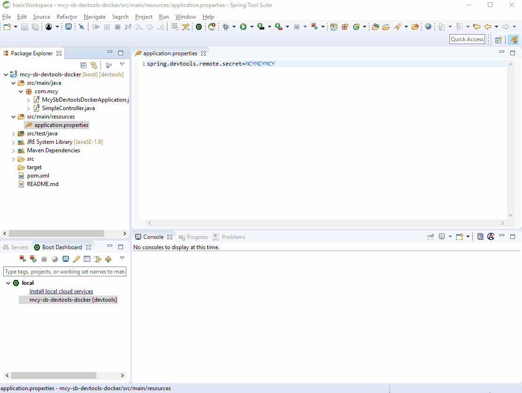Expand the Maven Dependencies node

[14, 150]
